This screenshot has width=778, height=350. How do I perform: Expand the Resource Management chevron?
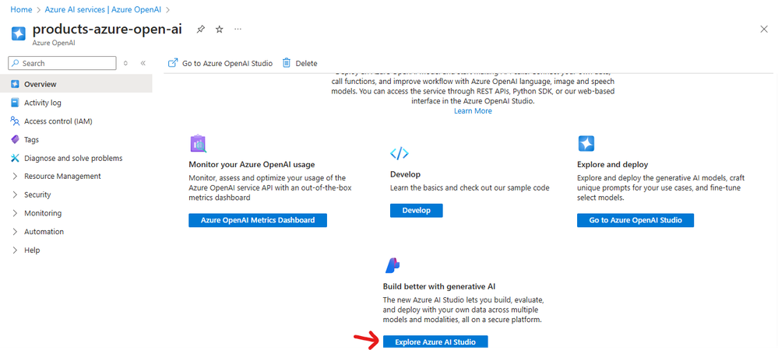click(x=15, y=177)
